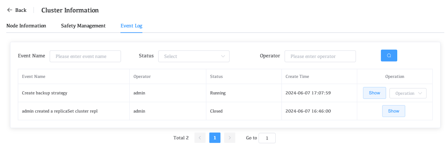The image size is (445, 148).
Task: Click the Create backup strategy event name
Action: pyautogui.click(x=44, y=93)
